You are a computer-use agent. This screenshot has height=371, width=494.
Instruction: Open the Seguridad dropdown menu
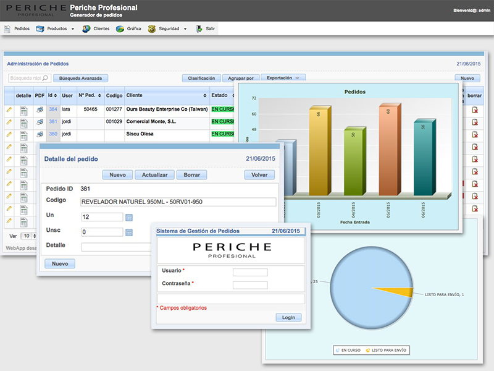(x=185, y=29)
